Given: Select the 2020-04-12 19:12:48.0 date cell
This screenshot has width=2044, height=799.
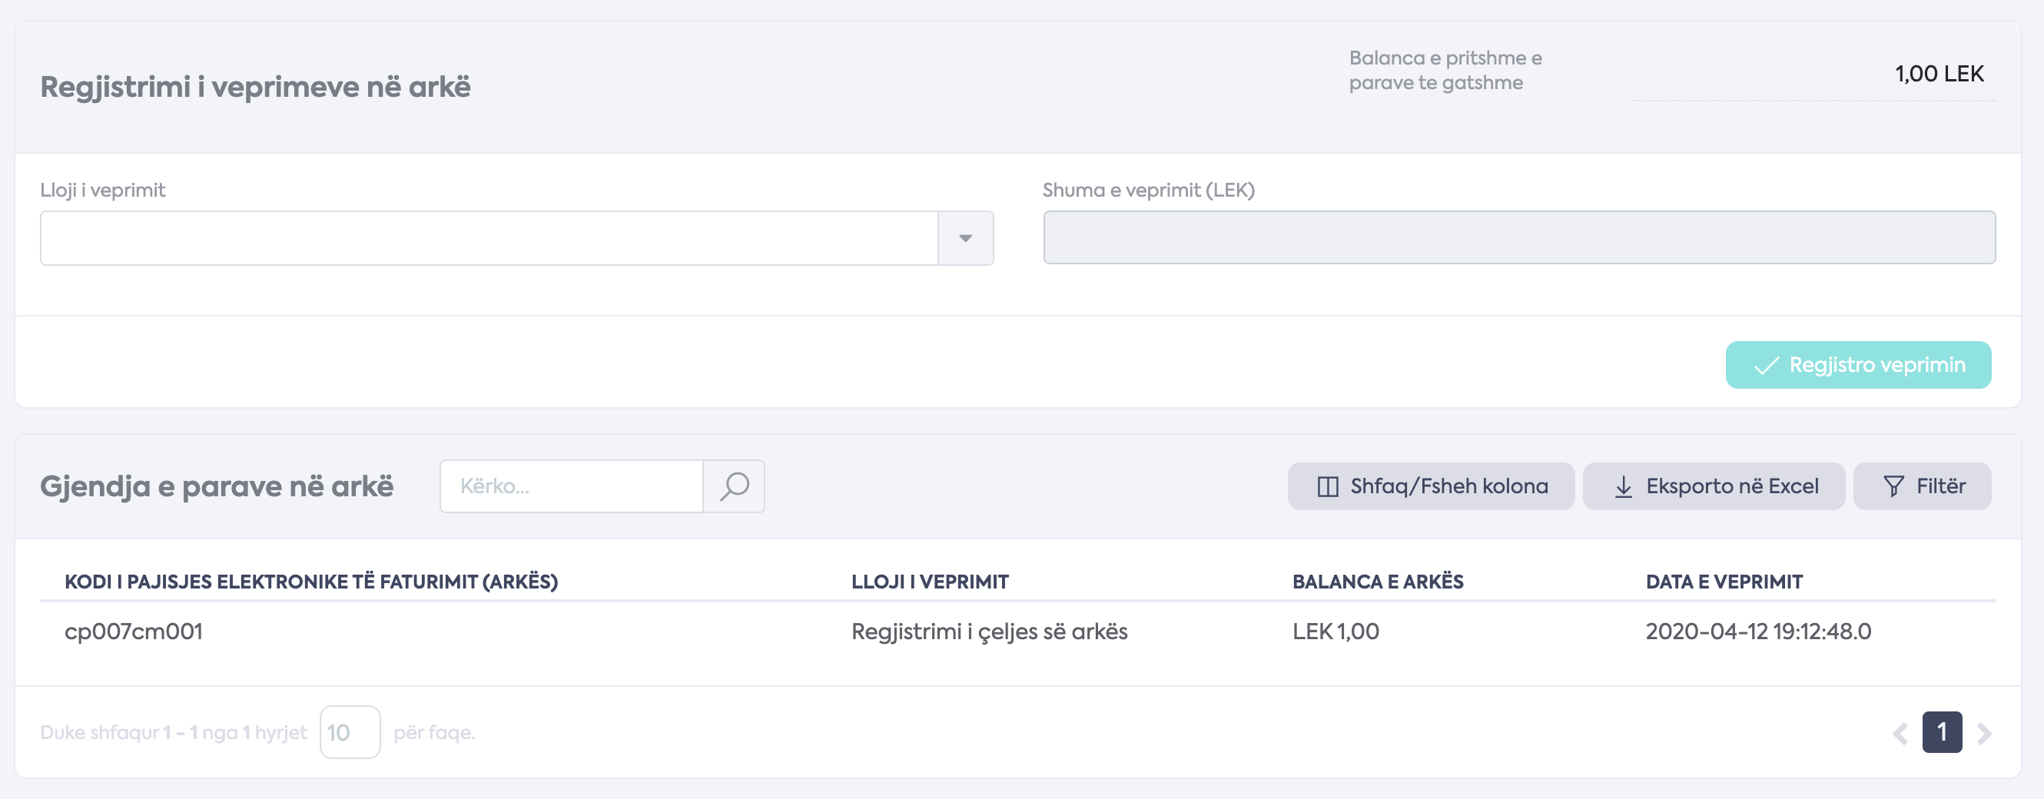Looking at the screenshot, I should (1758, 632).
